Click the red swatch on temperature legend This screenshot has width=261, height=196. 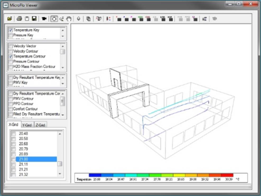point(227,175)
